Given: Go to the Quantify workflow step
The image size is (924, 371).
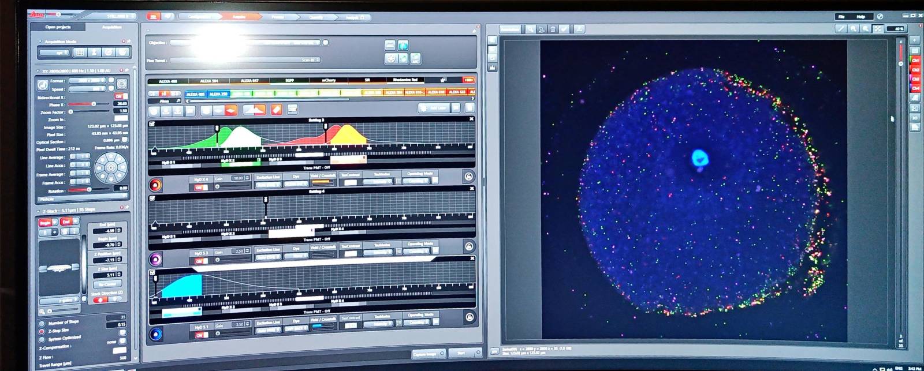Looking at the screenshot, I should pyautogui.click(x=316, y=17).
